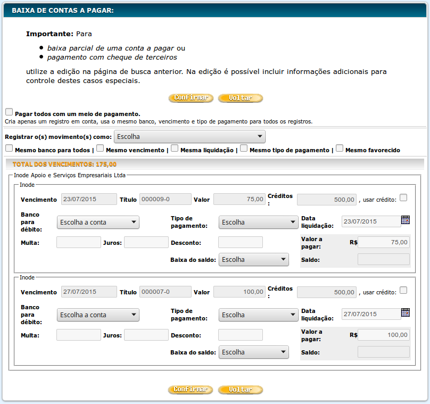Open 'Tipo de pagamento' dropdown for second entry
Image resolution: width=430 pixels, height=404 pixels.
tap(258, 315)
